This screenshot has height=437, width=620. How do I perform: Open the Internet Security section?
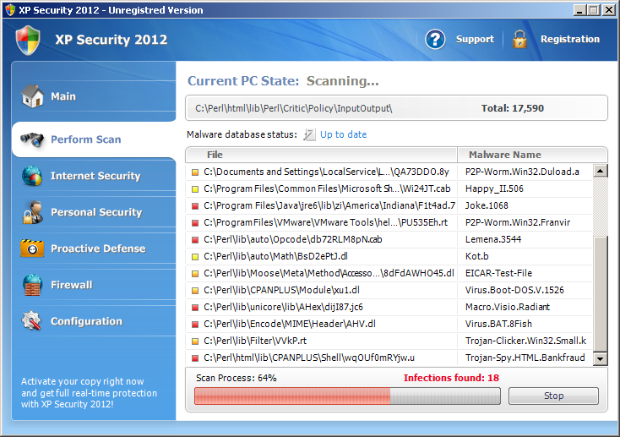94,176
